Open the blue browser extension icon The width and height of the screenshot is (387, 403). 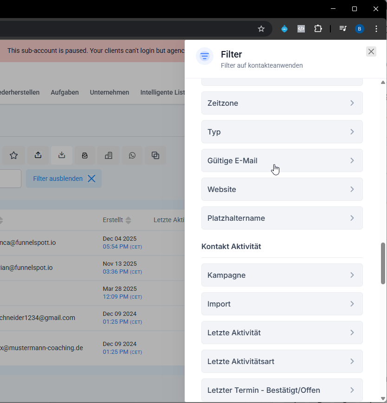pyautogui.click(x=284, y=29)
